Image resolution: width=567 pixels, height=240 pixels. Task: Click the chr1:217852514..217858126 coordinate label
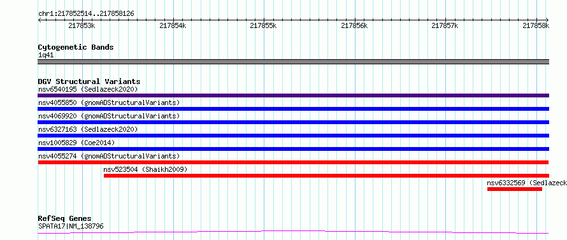pyautogui.click(x=86, y=14)
